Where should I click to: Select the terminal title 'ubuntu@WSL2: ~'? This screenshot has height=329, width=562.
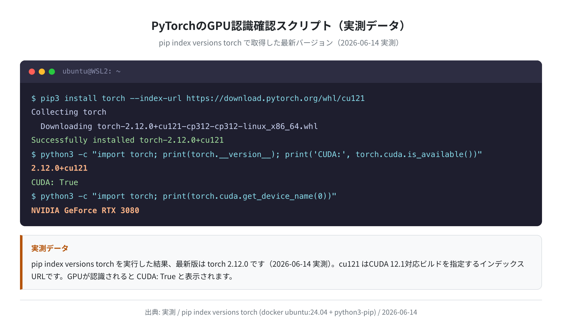pyautogui.click(x=91, y=71)
